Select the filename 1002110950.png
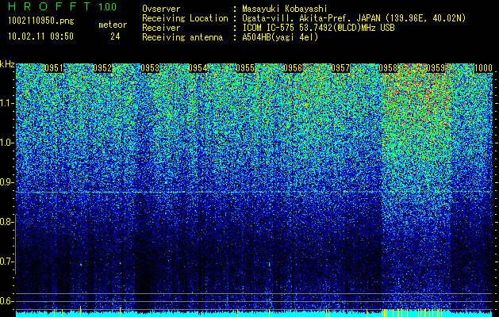Screen dimensions: 499x317 tap(41, 21)
